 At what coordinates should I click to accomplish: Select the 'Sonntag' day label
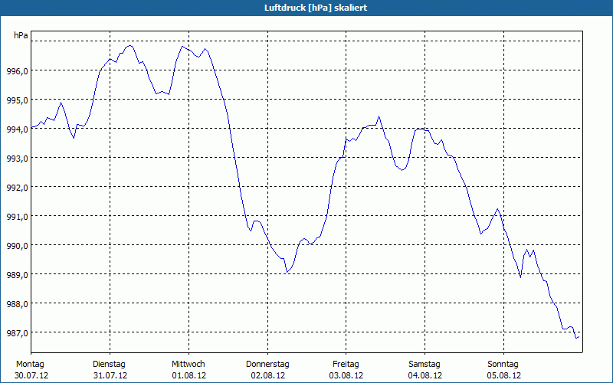point(503,365)
